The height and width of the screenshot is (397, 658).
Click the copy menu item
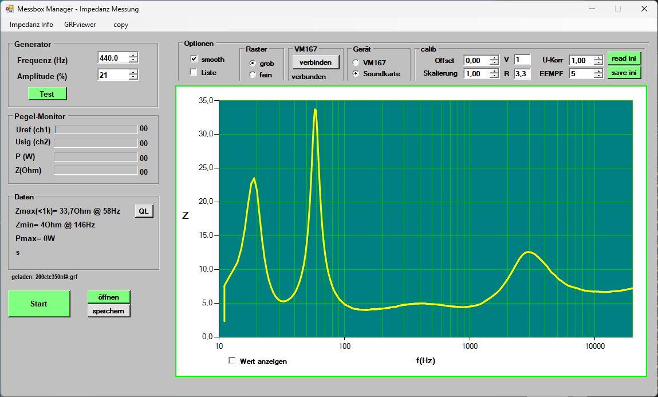tap(121, 25)
